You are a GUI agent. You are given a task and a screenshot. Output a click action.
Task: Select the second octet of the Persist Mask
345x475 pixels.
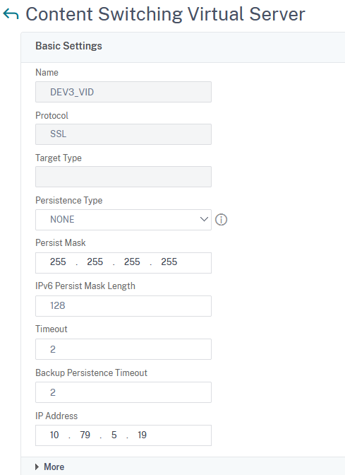[x=95, y=262]
